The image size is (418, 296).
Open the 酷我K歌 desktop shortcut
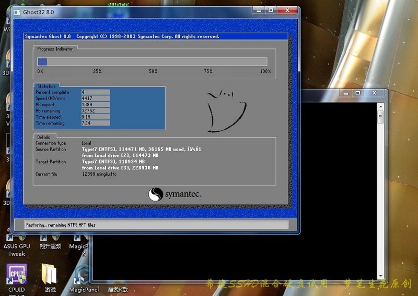pyautogui.click(x=118, y=289)
